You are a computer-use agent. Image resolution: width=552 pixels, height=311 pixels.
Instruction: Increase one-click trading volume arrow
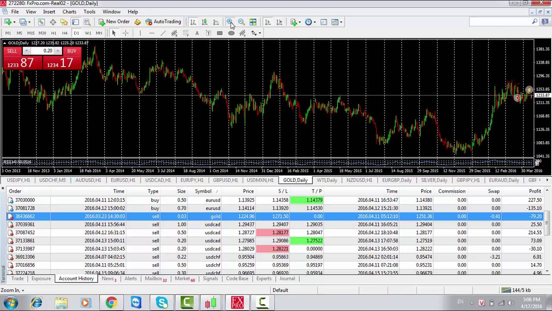point(58,51)
